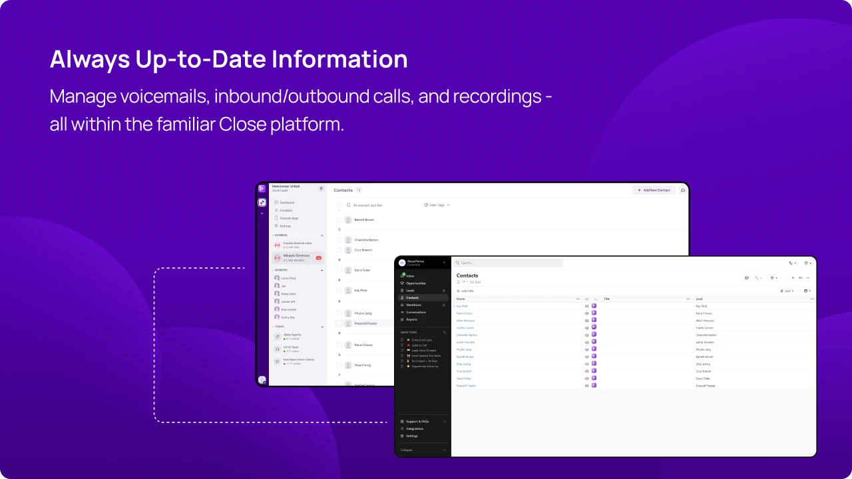Open Charlotte Barton contact link in Close

coord(467,335)
